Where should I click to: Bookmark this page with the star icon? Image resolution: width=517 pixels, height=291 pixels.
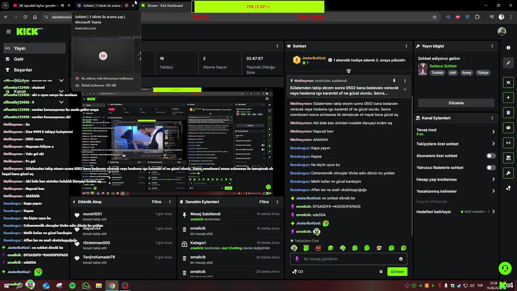pyautogui.click(x=435, y=17)
